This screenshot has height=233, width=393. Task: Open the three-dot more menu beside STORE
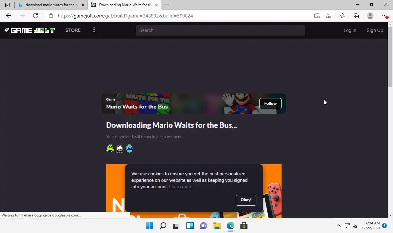pyautogui.click(x=94, y=30)
